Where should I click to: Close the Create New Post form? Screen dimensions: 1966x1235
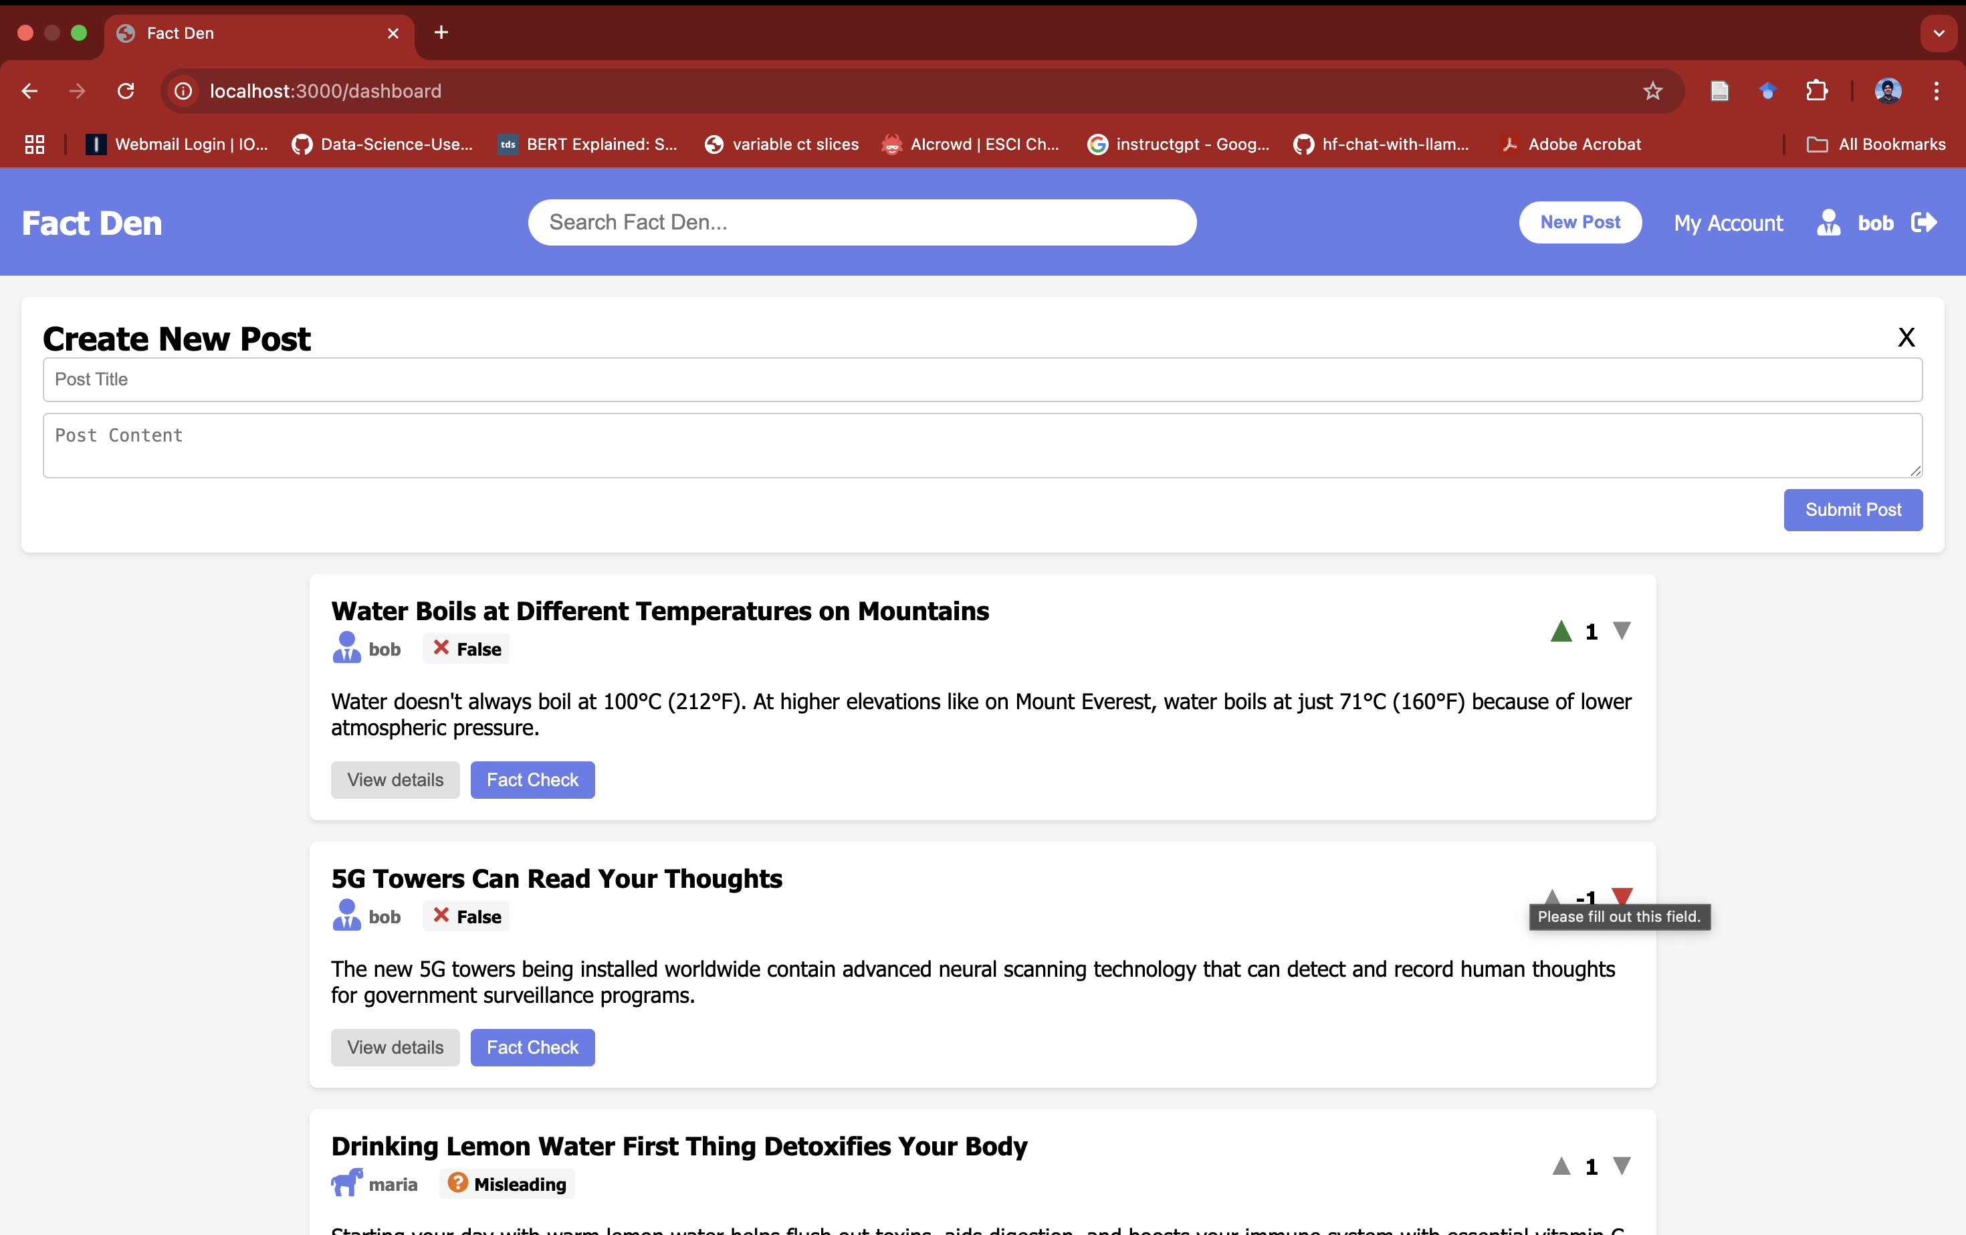1906,337
